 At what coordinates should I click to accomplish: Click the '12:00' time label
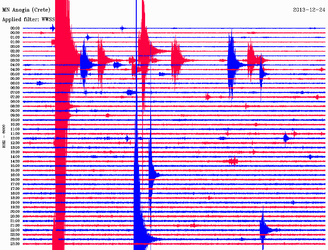pos(15,138)
